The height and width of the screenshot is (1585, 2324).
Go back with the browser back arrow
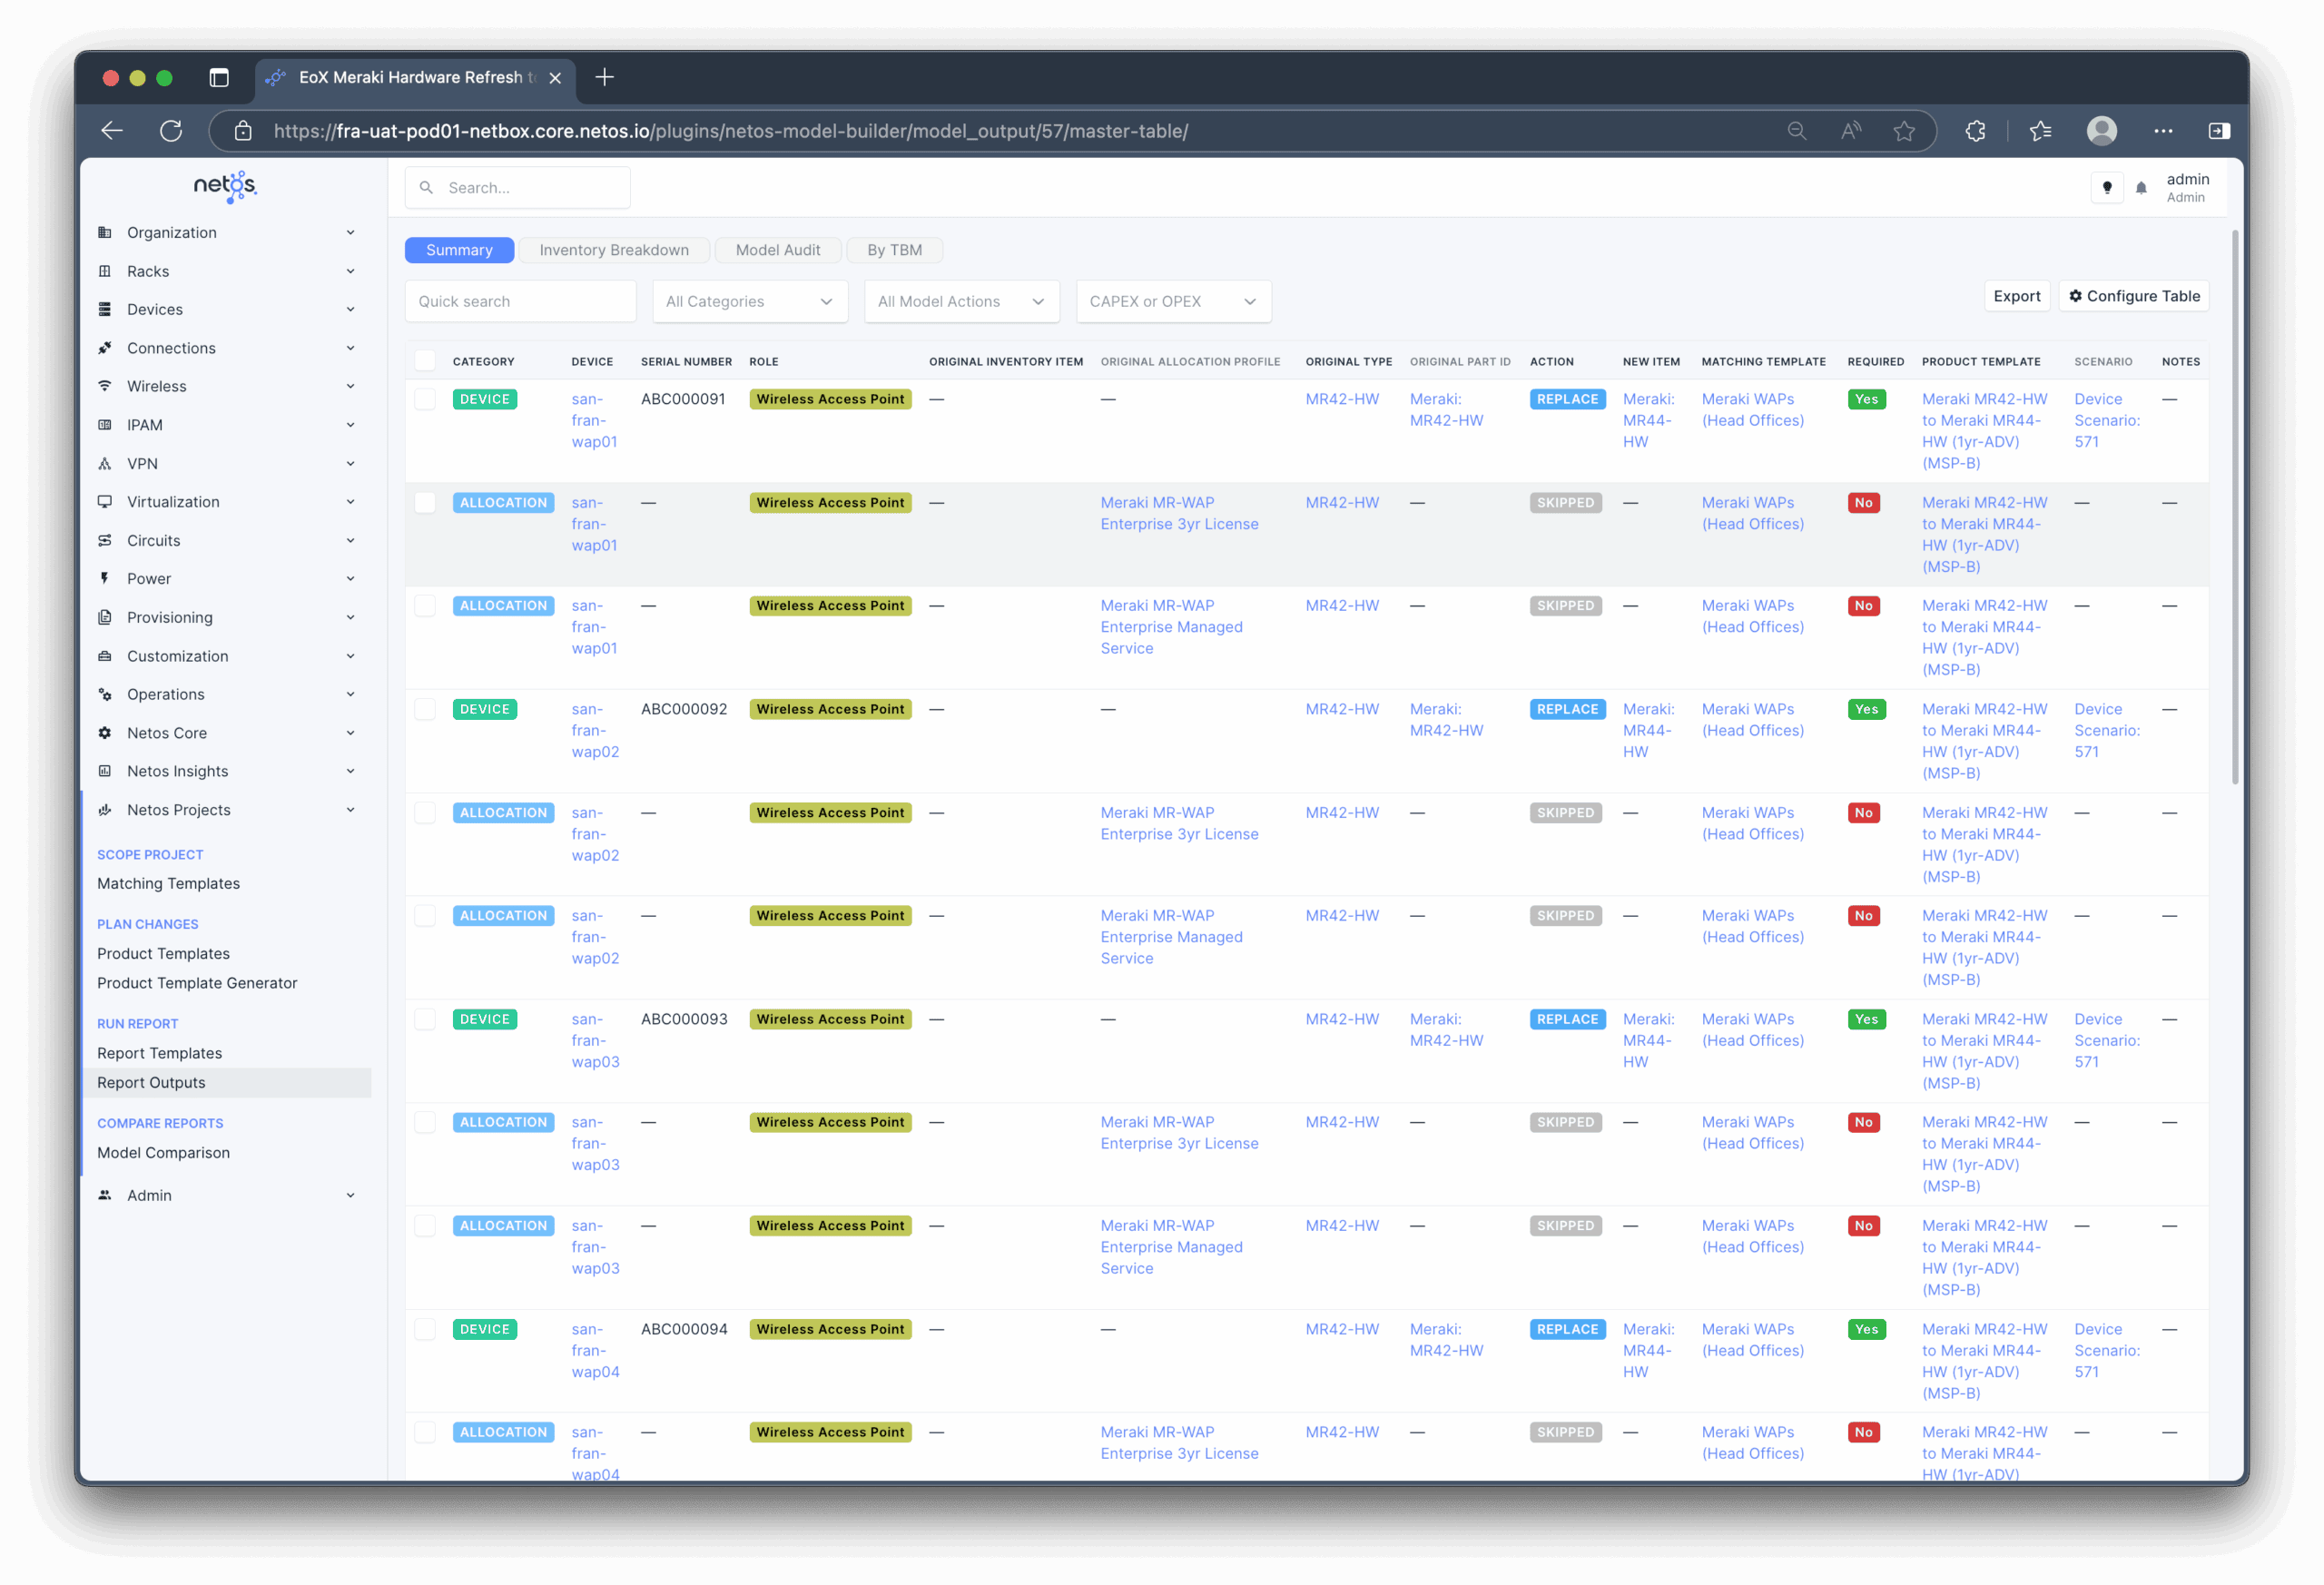[x=112, y=131]
